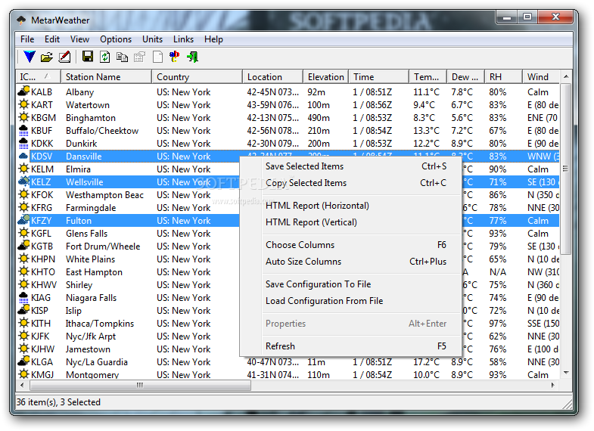The image size is (594, 431).
Task: Click the rain cloud icon beside KBUF
Action: coord(23,130)
